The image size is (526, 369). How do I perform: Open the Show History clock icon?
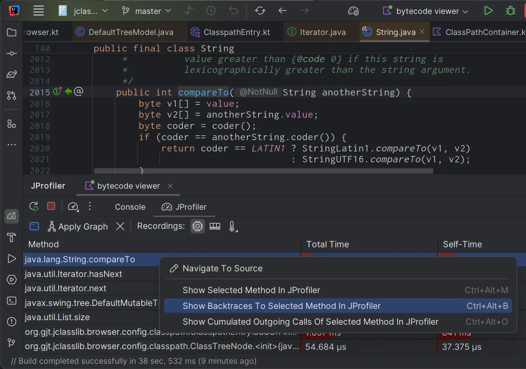[211, 11]
